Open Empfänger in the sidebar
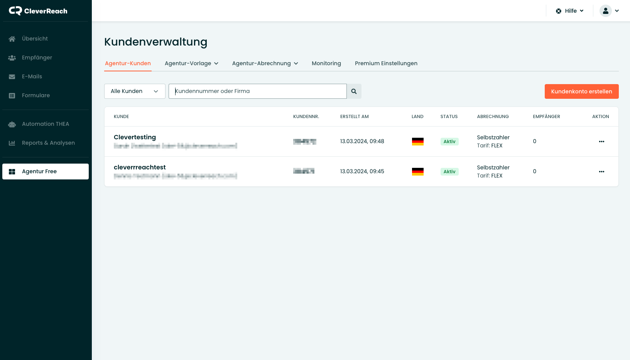Viewport: 630px width, 360px height. click(x=37, y=57)
